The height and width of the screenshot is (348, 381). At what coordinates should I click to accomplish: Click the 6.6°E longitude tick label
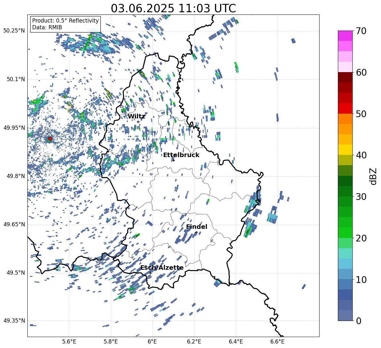tap(277, 342)
